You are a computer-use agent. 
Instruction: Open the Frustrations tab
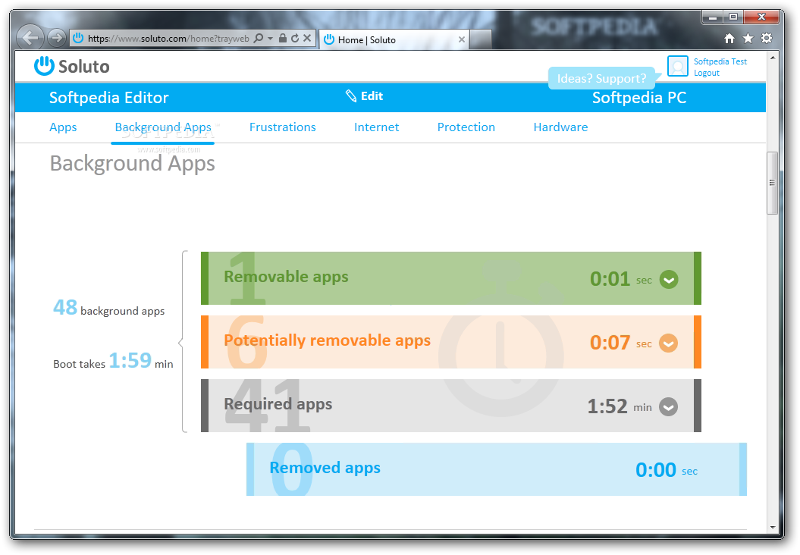283,127
